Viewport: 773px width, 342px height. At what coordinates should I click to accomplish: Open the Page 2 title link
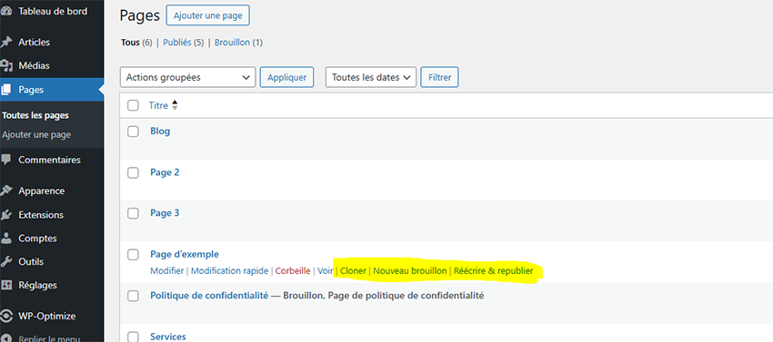point(165,172)
